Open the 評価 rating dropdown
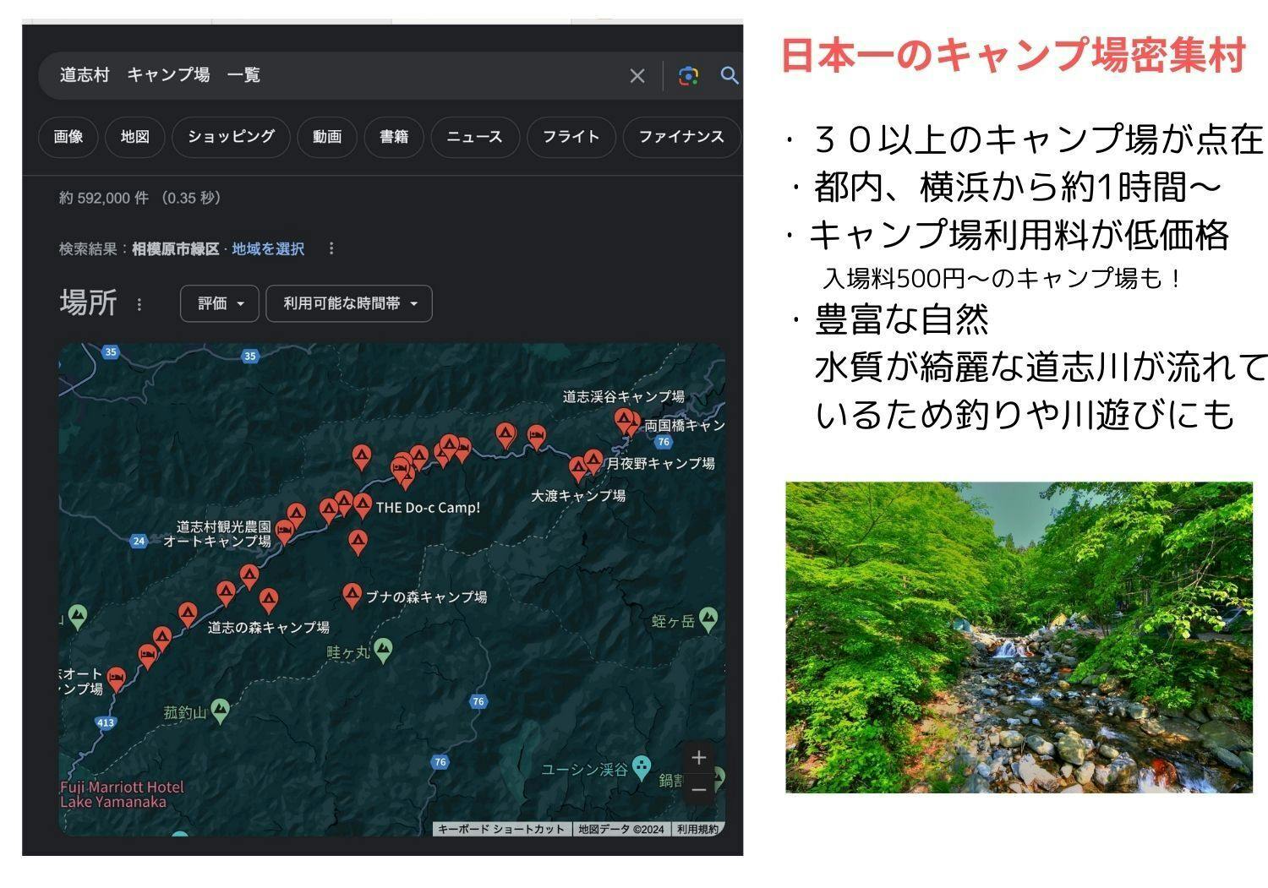 pos(220,303)
